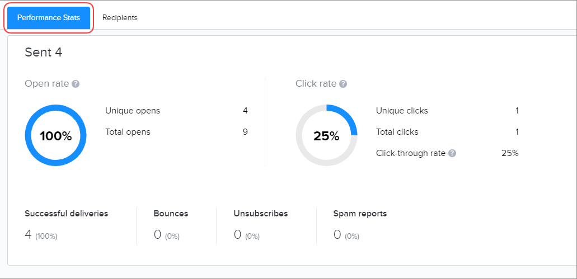The height and width of the screenshot is (279, 577).
Task: Click the Click rate label
Action: 316,84
